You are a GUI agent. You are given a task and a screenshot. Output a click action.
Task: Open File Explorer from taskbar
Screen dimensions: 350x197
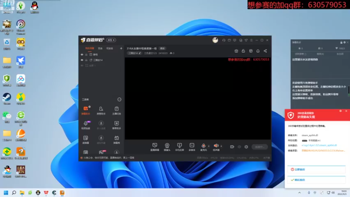pos(22,193)
